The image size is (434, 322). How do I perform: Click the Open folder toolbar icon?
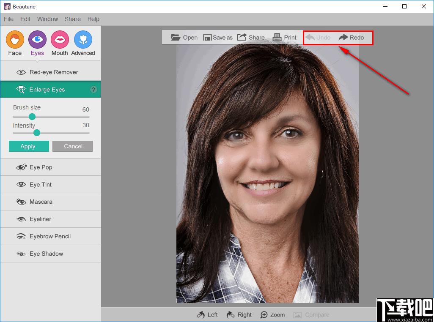click(176, 37)
